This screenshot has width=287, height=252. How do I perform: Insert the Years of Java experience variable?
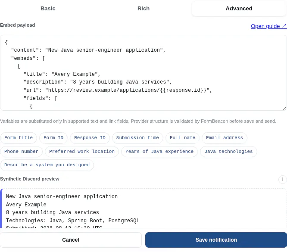(x=159, y=152)
